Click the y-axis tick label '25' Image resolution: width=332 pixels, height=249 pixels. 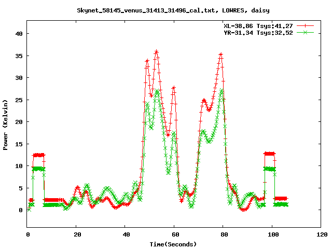point(19,100)
